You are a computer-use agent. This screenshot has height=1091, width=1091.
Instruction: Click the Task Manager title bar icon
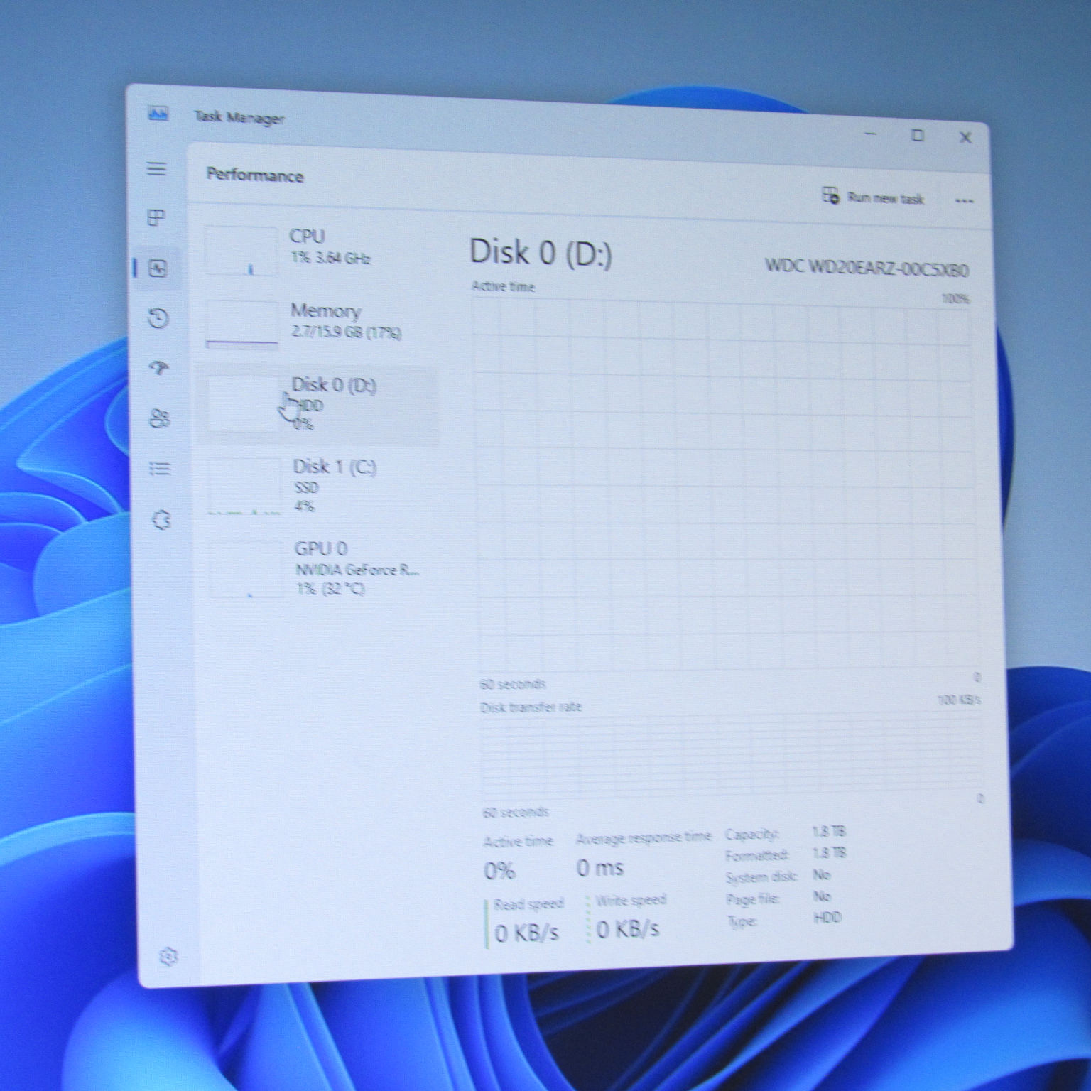158,114
